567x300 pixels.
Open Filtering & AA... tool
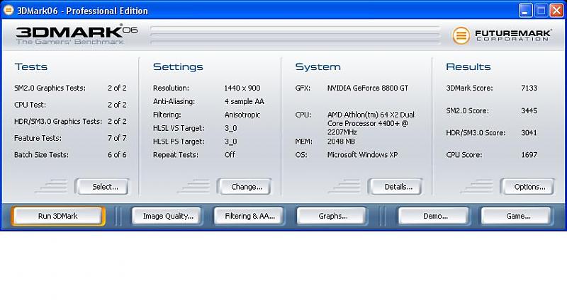click(249, 216)
